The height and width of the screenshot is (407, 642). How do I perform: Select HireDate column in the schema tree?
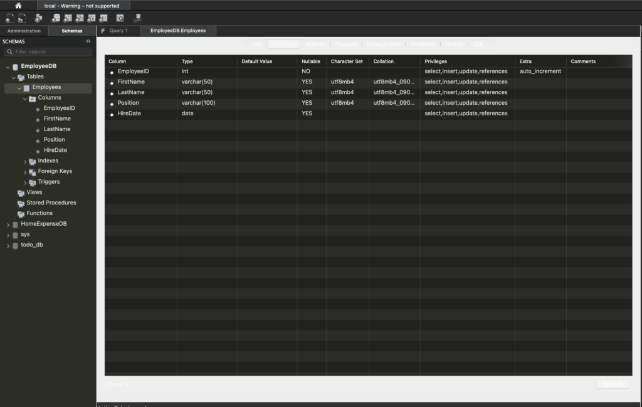click(x=55, y=151)
